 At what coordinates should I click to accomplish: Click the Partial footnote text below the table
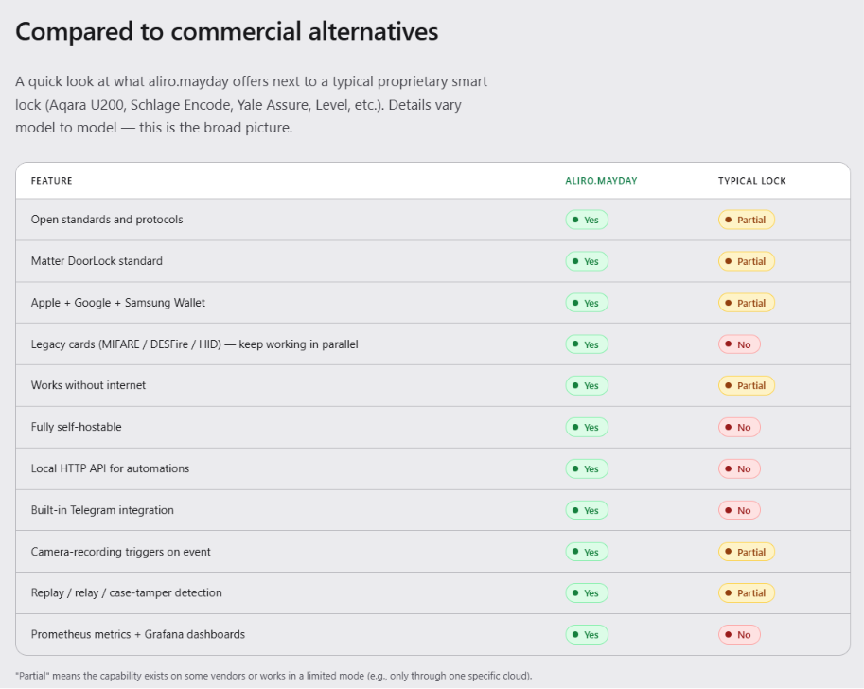(x=273, y=676)
